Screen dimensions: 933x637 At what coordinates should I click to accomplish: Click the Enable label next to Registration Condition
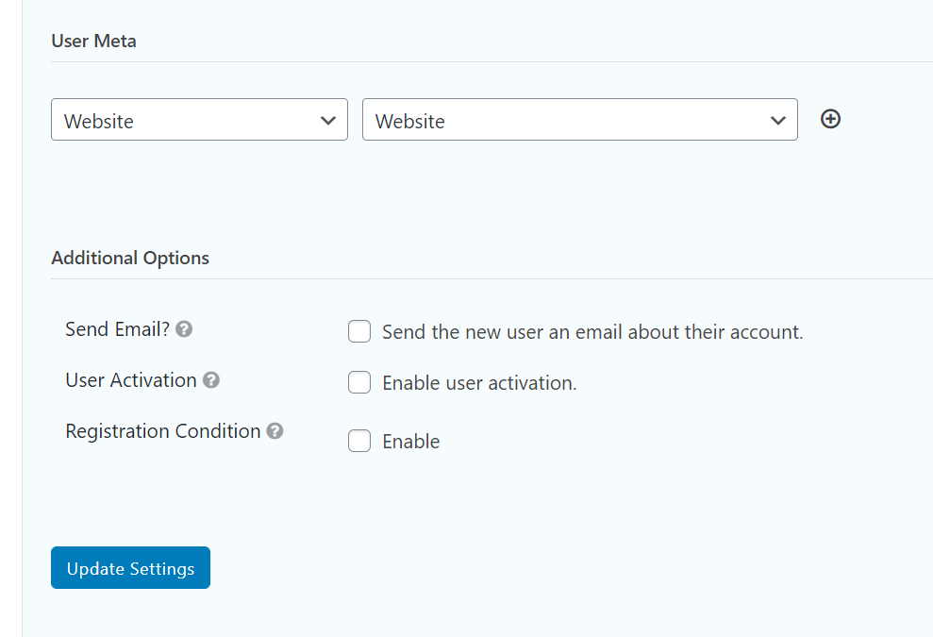pyautogui.click(x=410, y=441)
